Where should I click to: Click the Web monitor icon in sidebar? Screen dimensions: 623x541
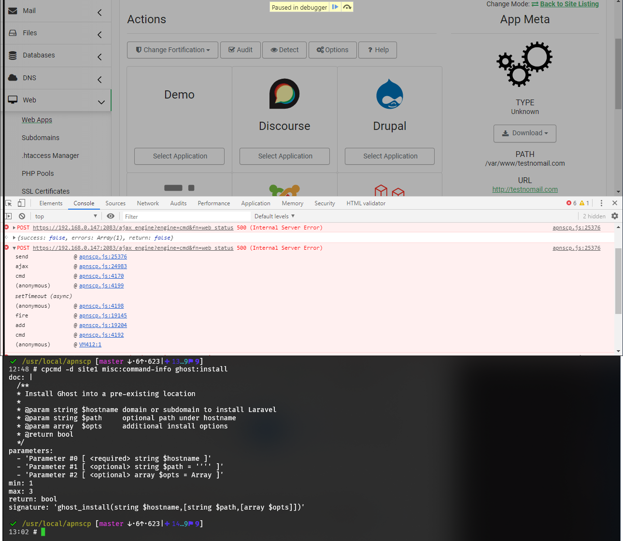point(13,100)
